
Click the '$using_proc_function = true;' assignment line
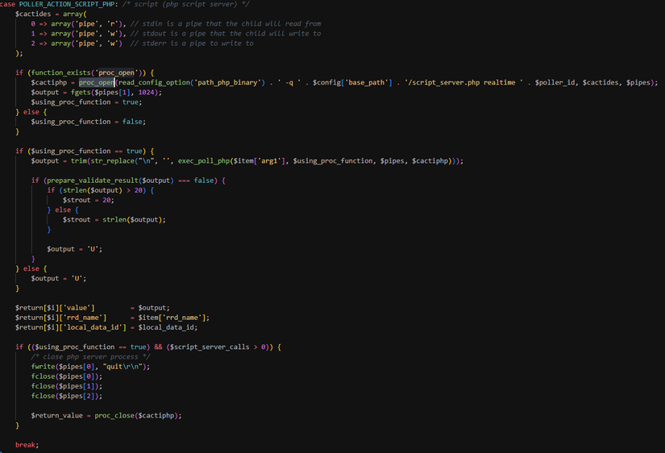pos(86,102)
